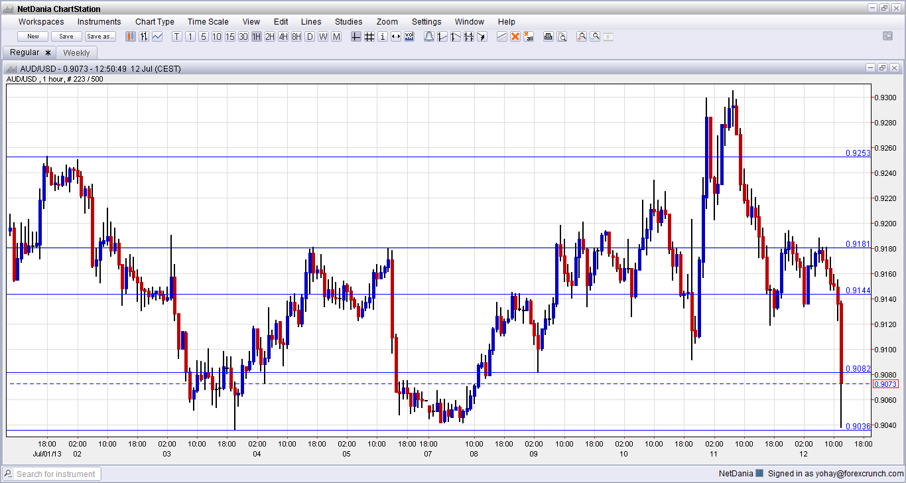The image size is (906, 483).
Task: Open the Instruments menu
Action: tap(99, 22)
